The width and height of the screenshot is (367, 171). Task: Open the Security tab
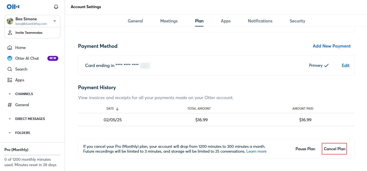(x=297, y=21)
